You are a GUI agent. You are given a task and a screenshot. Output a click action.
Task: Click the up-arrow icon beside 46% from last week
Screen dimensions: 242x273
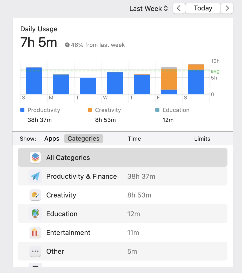tap(67, 45)
